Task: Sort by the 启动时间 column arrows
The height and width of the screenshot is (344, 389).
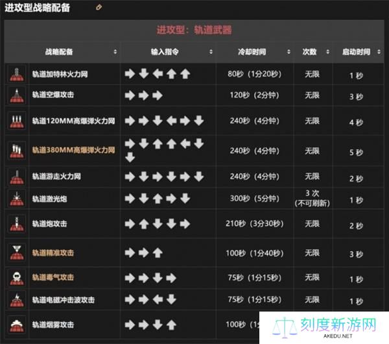Action: (379, 52)
